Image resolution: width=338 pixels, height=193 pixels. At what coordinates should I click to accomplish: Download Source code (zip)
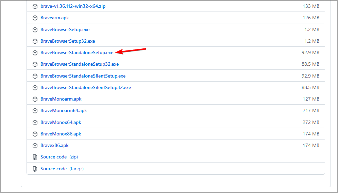pos(59,157)
